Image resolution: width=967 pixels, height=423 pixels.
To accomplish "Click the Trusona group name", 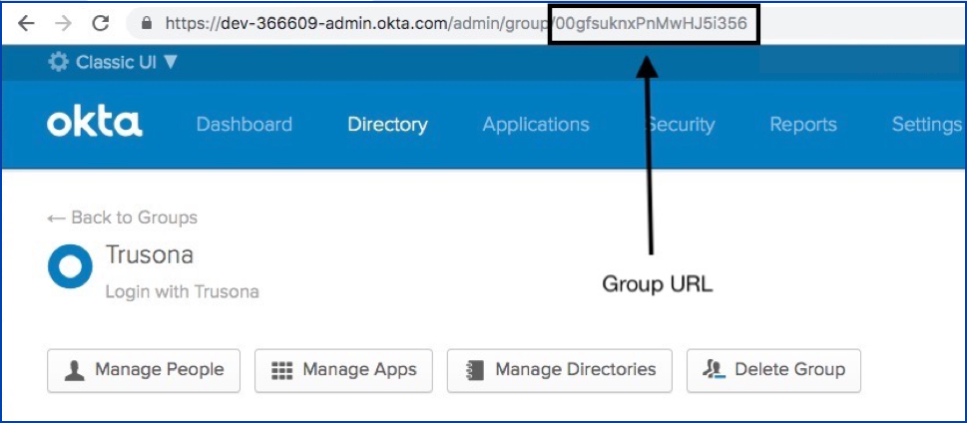I will [x=150, y=254].
